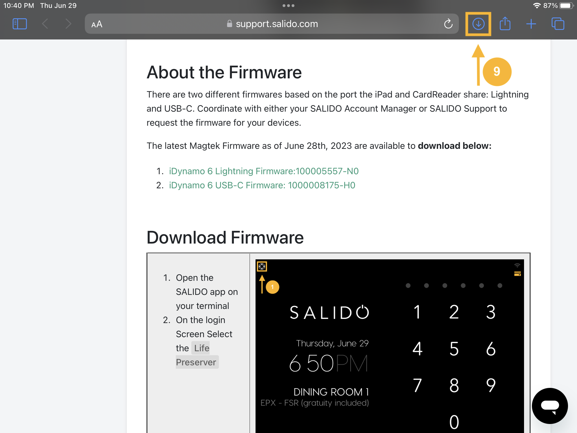577x433 pixels.
Task: Tap 'DINING ROOM 1' label in screenshot
Action: tap(331, 392)
